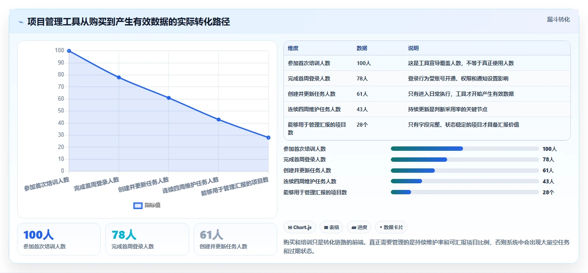Click the 78人 data card
588x273 pixels.
coord(147,239)
